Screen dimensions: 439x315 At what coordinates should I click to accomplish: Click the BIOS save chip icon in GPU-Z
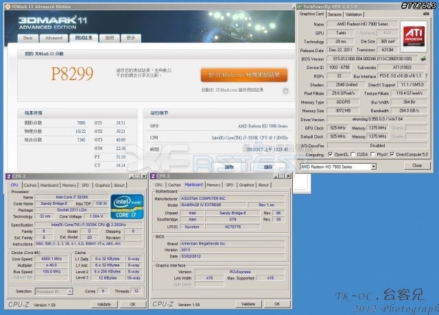point(423,59)
